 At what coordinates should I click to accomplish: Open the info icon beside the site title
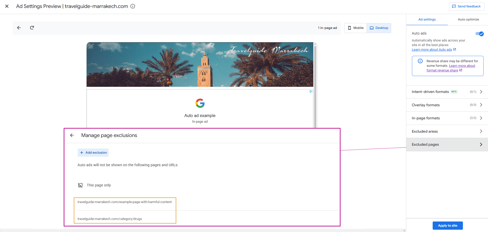click(x=133, y=6)
